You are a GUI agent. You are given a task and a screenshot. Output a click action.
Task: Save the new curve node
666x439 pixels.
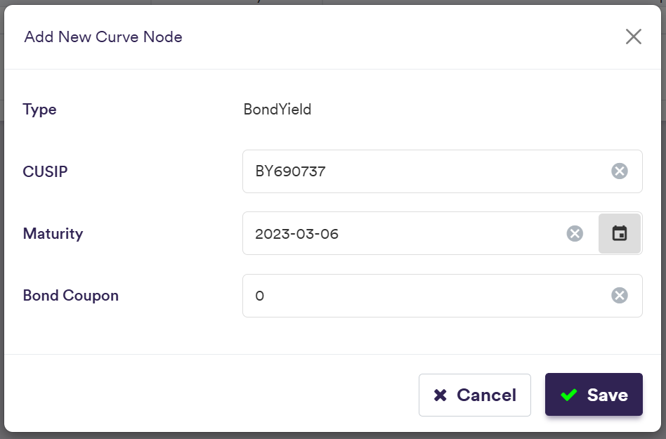click(x=594, y=395)
